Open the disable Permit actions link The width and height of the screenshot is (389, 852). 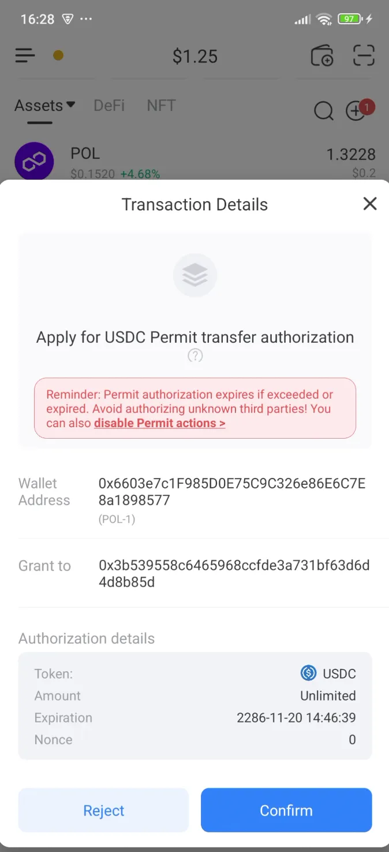(159, 423)
